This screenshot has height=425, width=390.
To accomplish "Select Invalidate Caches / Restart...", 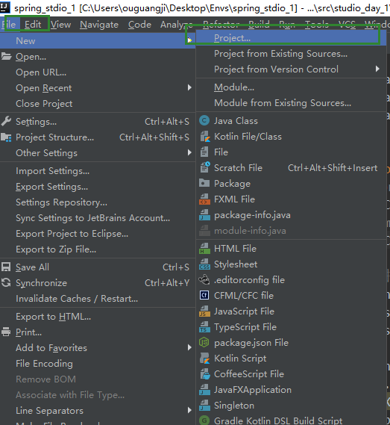I will (98, 299).
